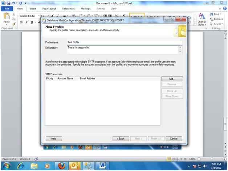228x171 pixels.
Task: Switch to the Mailings tab
Action: click(86, 9)
